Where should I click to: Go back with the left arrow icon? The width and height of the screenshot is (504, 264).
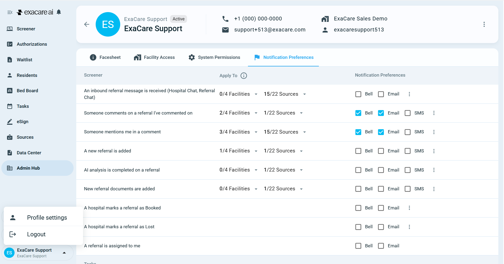87,24
